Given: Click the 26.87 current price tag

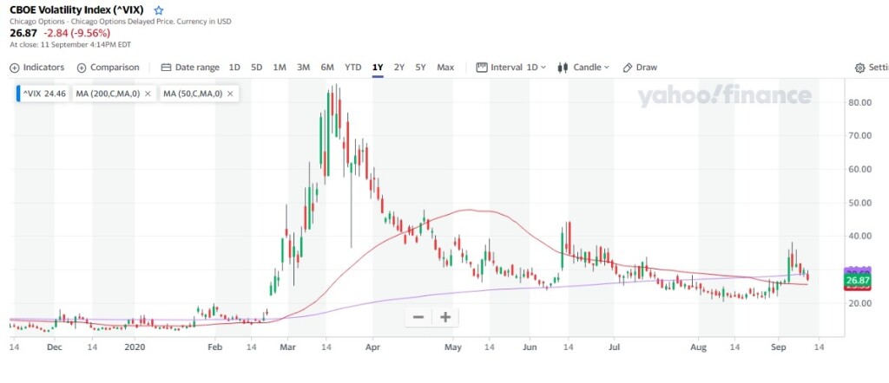Looking at the screenshot, I should 857,281.
